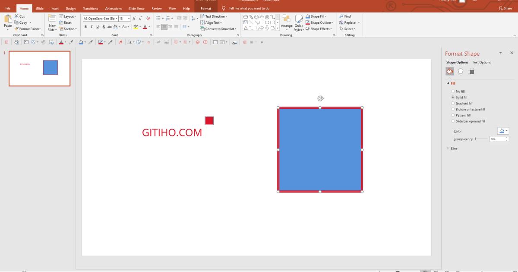Screen dimensions: 518x272
Task: Select the Gradient fill radio button
Action: (453, 103)
